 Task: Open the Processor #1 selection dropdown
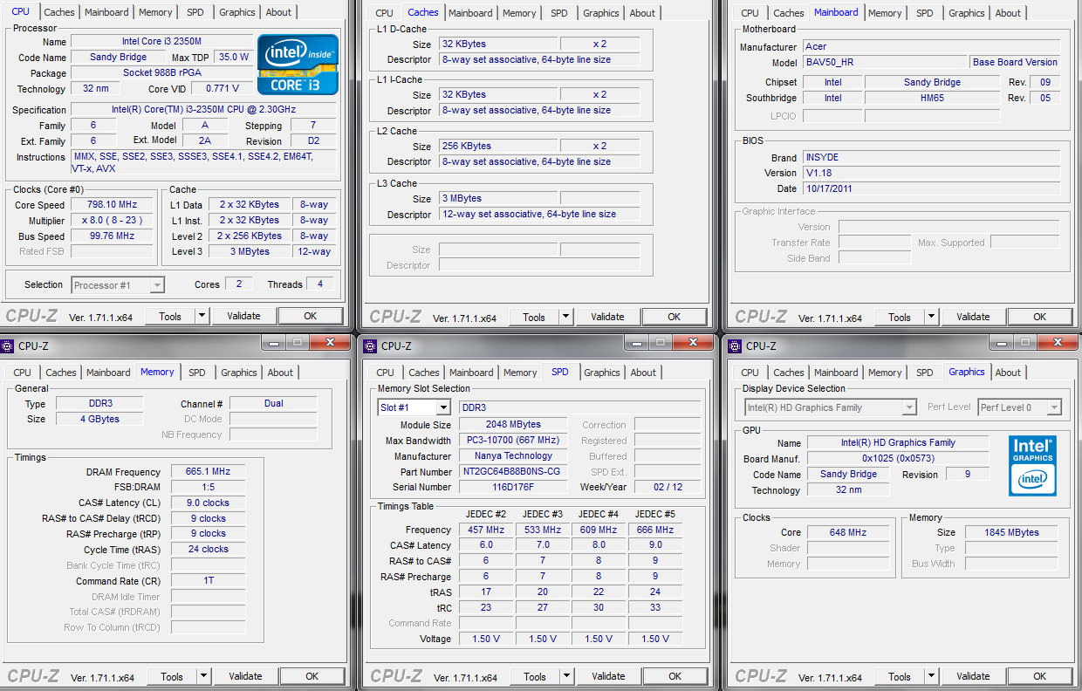coord(157,284)
